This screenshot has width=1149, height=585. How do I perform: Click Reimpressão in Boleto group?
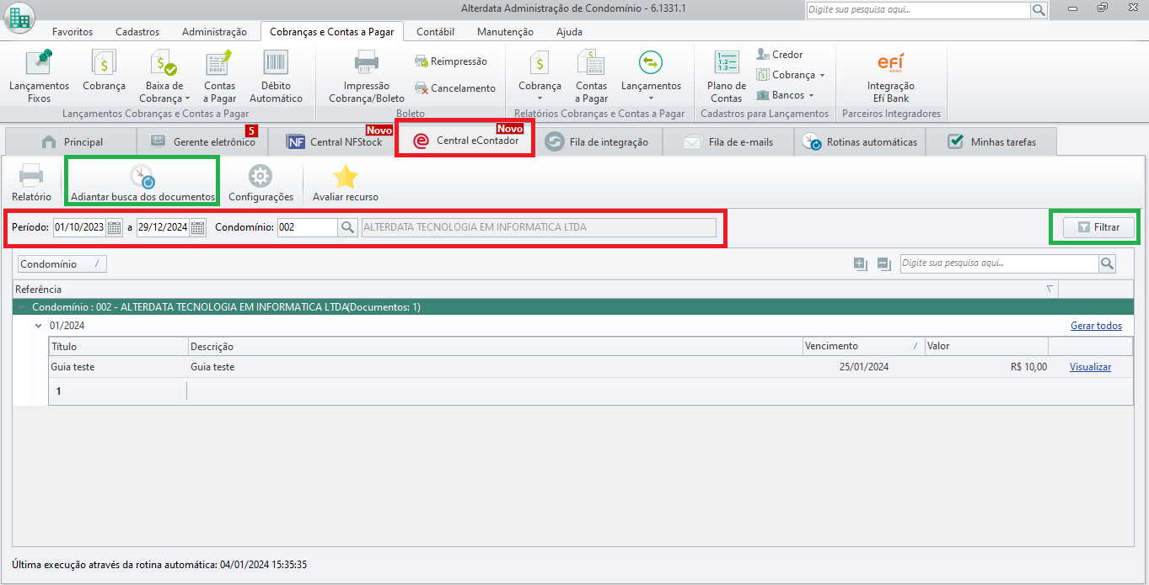tap(451, 61)
